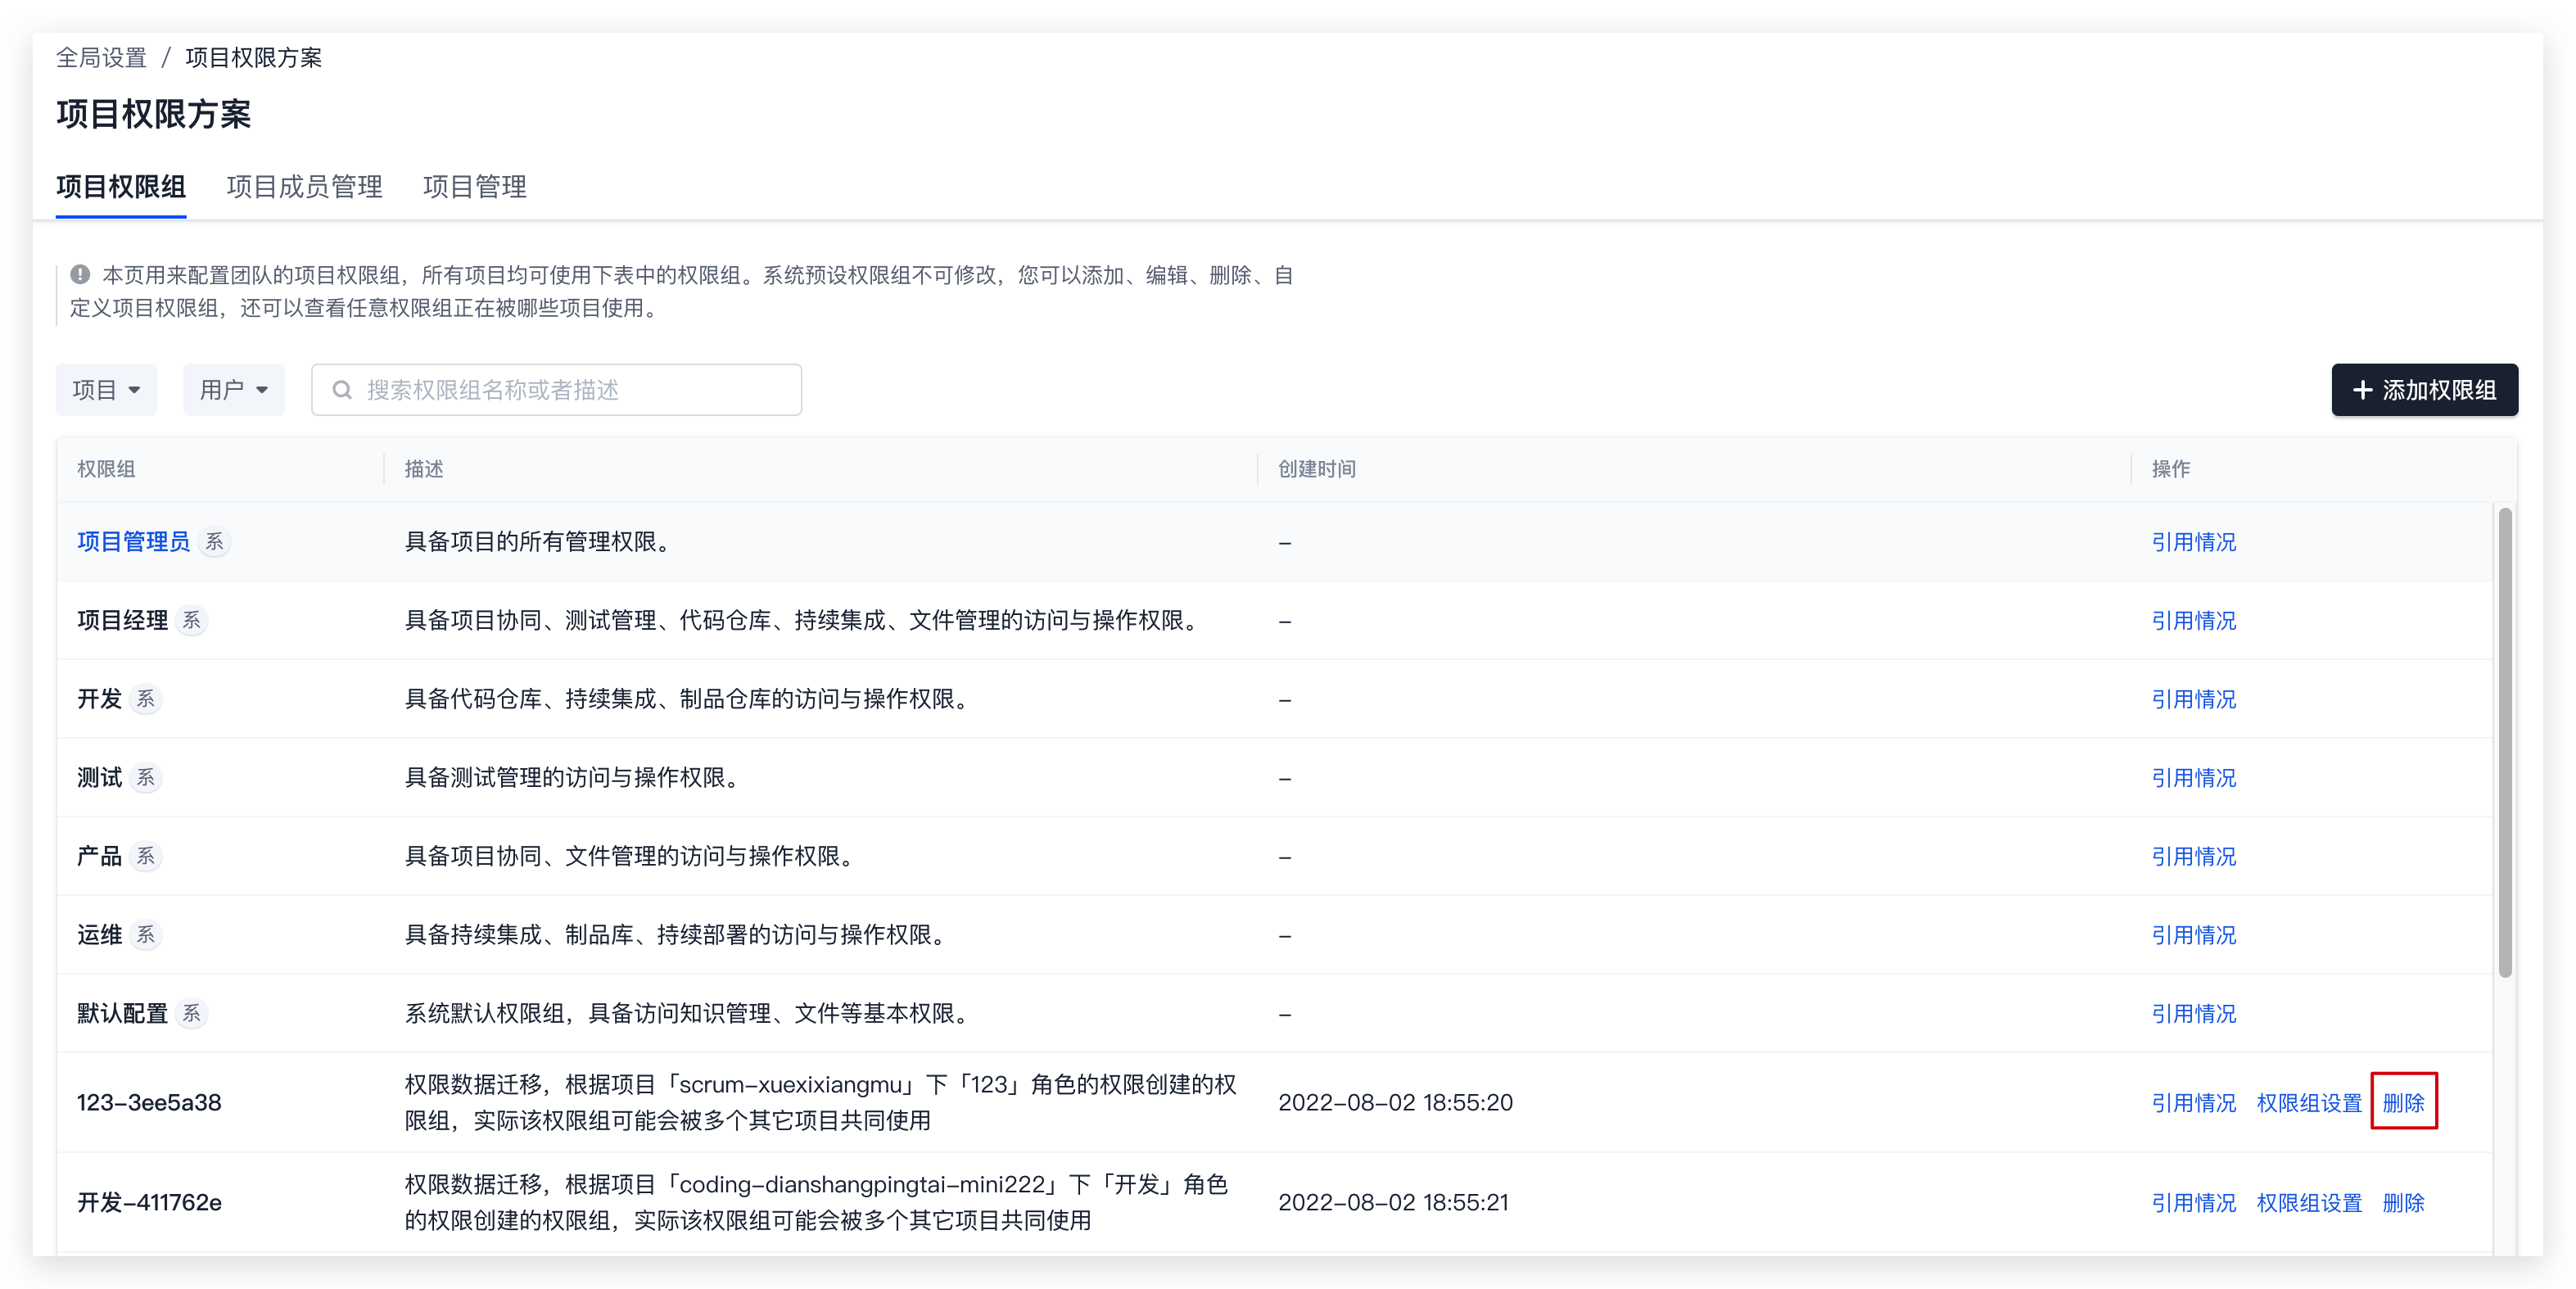
Task: Click the system badge next to 项目管理员
Action: click(x=214, y=542)
